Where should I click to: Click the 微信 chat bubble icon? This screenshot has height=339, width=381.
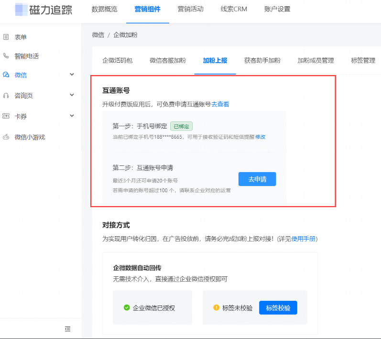point(6,75)
